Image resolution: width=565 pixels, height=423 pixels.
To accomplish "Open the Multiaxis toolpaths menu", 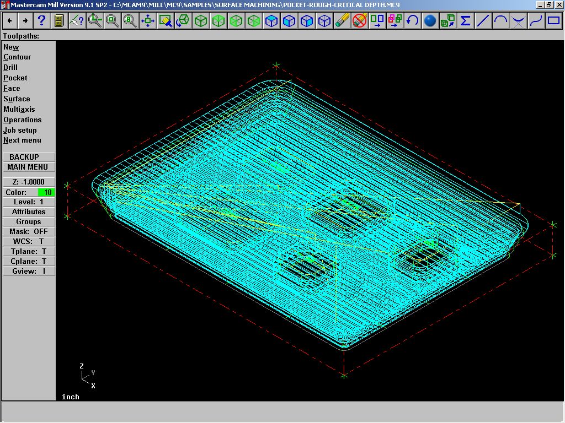I will pyautogui.click(x=19, y=110).
